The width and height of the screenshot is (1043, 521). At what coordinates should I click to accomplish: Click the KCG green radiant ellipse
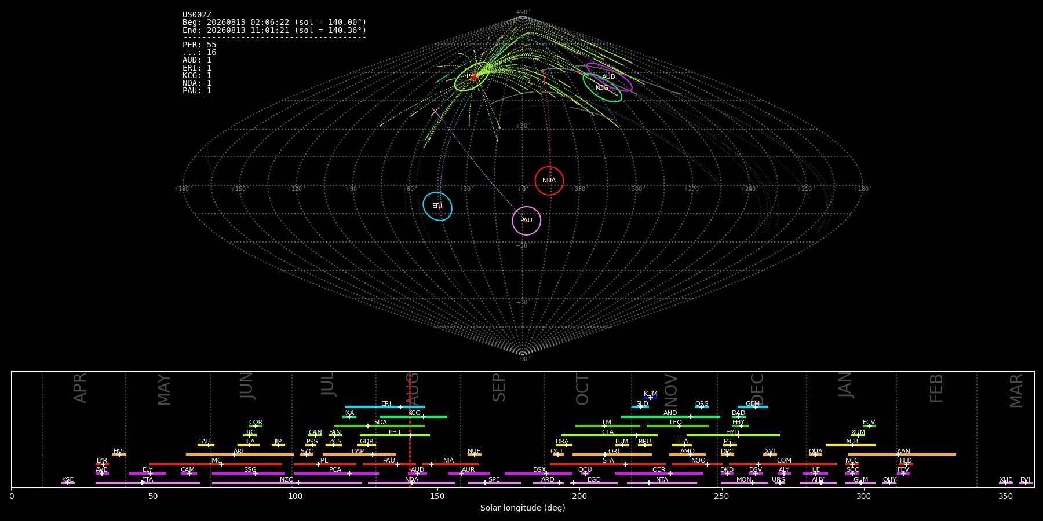[603, 88]
